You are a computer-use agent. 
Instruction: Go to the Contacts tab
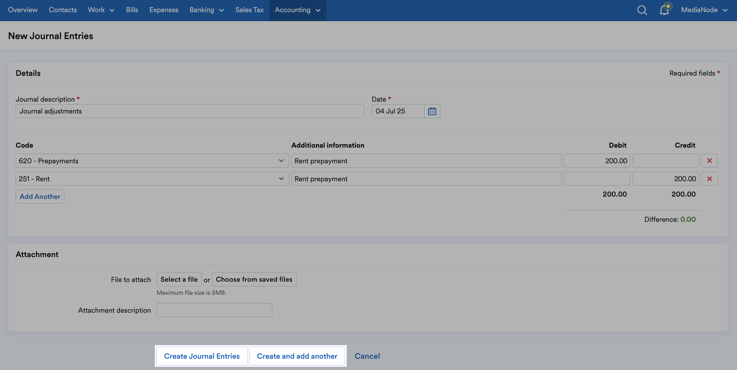coord(63,10)
